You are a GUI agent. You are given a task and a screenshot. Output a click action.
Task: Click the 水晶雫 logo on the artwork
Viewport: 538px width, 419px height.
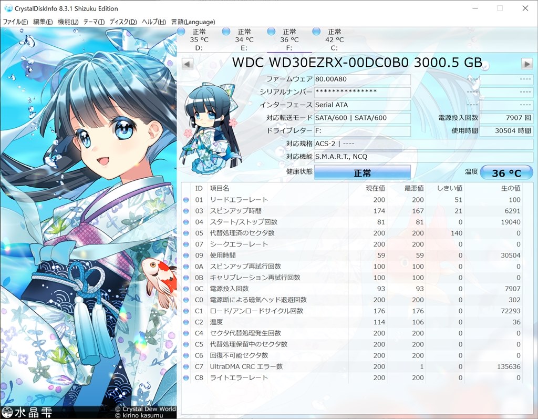click(27, 412)
